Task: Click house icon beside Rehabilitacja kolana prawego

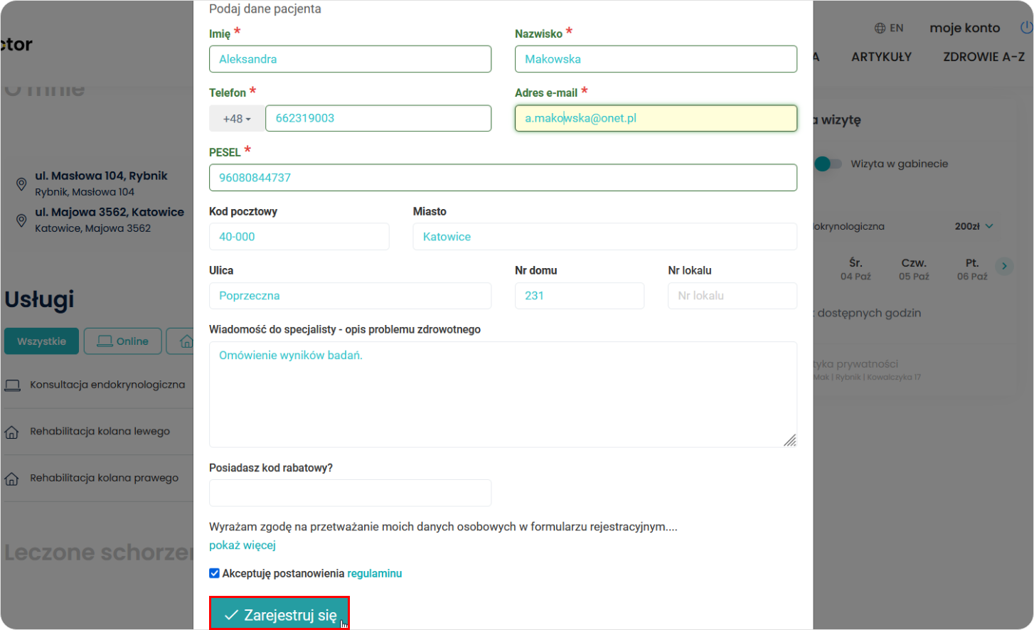Action: tap(12, 479)
